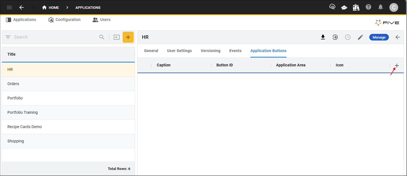The image size is (407, 176).
Task: Click the filter icon beside the search field
Action: 8,37
